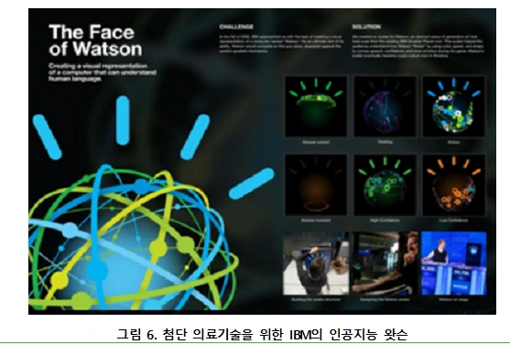Open the Designing the Watson avatar photo
Image resolution: width=510 pixels, height=344 pixels.
(x=385, y=263)
